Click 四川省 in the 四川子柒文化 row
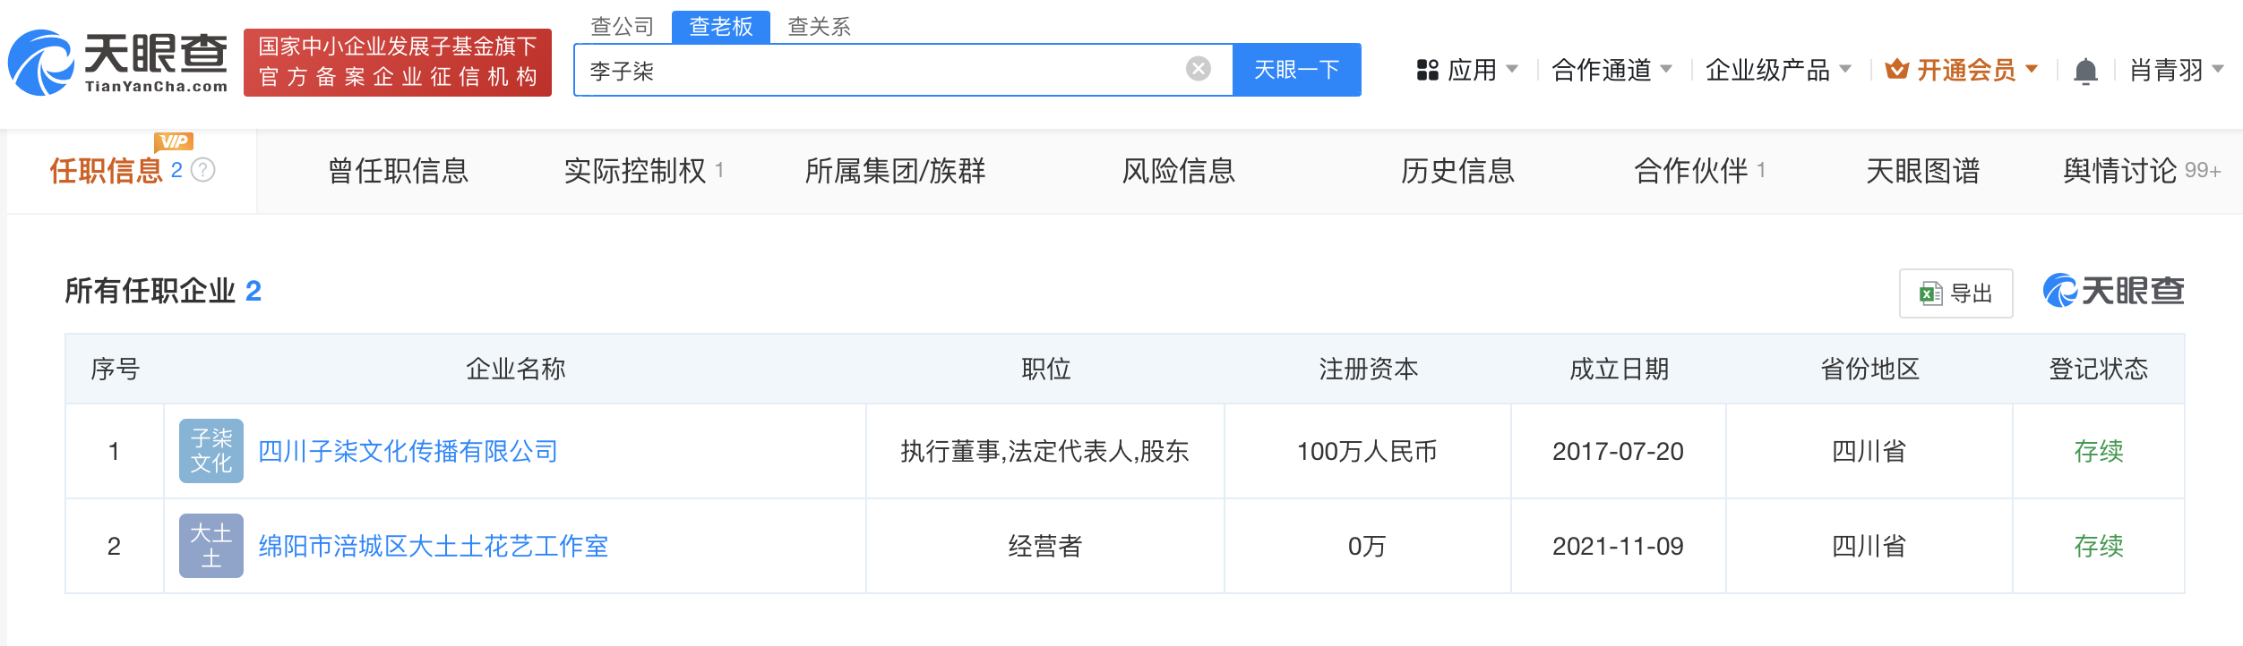The width and height of the screenshot is (2243, 646). click(x=1869, y=451)
